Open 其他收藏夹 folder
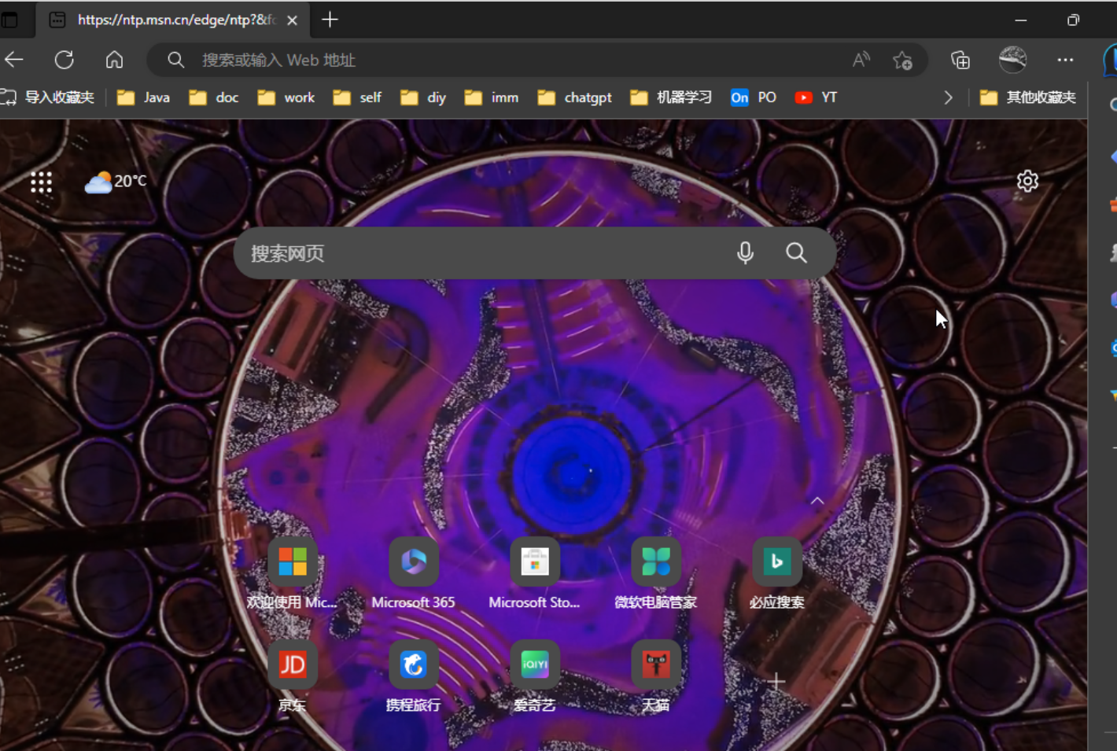 (1028, 98)
